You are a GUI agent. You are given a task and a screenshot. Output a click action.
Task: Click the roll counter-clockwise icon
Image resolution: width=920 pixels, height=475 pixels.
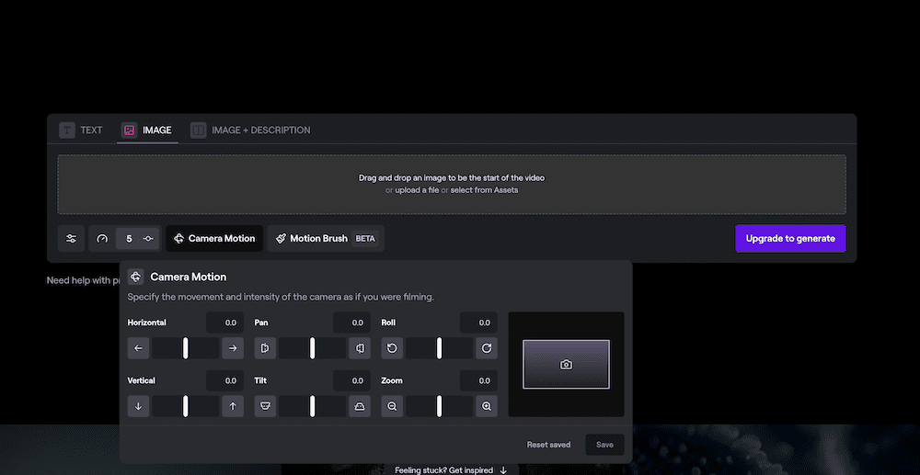[392, 348]
